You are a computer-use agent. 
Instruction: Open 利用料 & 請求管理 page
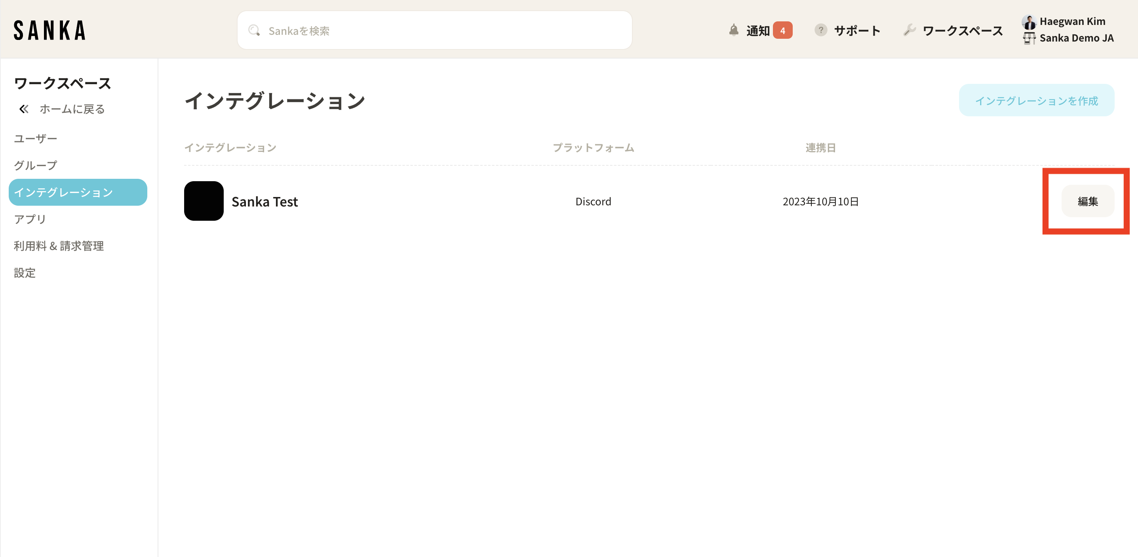click(59, 246)
